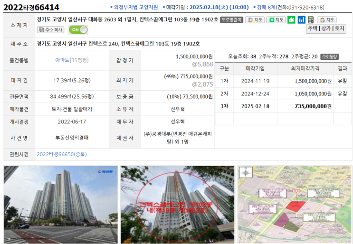The width and height of the screenshot is (353, 244).
Task: Click creditor (주)공경대부 cell
Action: click(178, 138)
